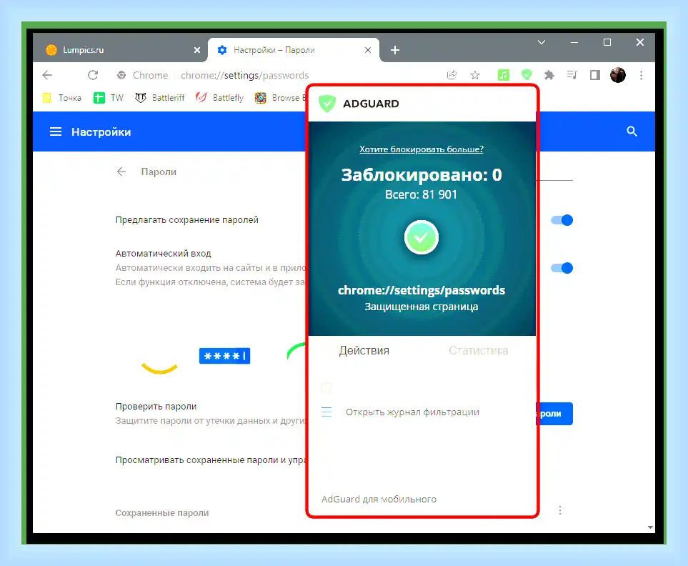Open Chrome three-dot menu

pyautogui.click(x=641, y=76)
